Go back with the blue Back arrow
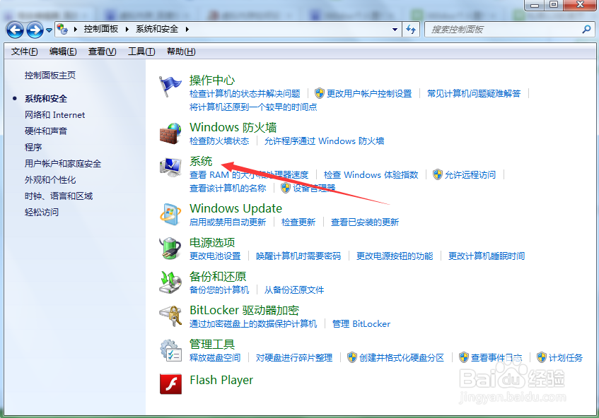Viewport: 599px width, 418px height. [x=15, y=30]
